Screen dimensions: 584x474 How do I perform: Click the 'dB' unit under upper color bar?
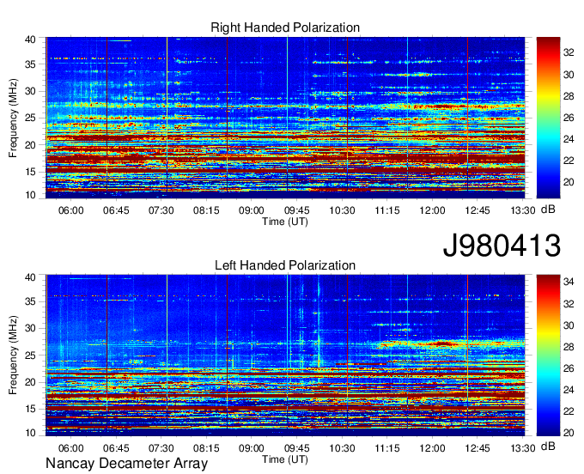(548, 210)
